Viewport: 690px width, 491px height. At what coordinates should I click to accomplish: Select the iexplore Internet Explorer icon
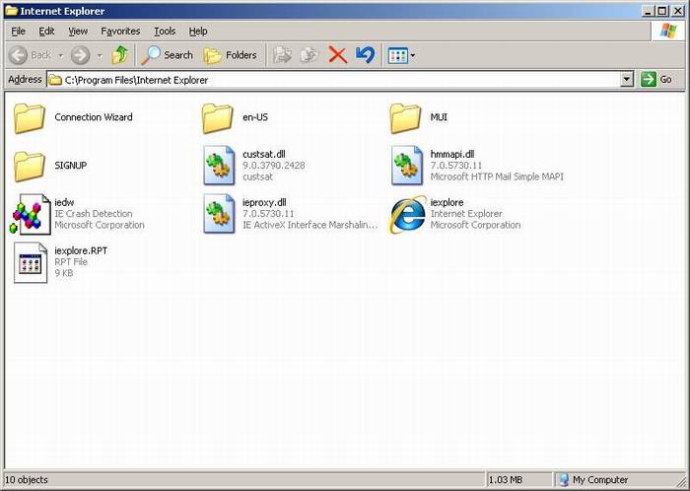[x=408, y=214]
